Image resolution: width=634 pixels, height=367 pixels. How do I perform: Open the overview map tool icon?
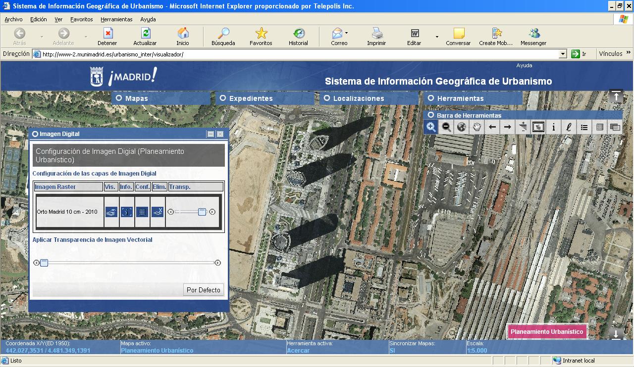coord(538,127)
